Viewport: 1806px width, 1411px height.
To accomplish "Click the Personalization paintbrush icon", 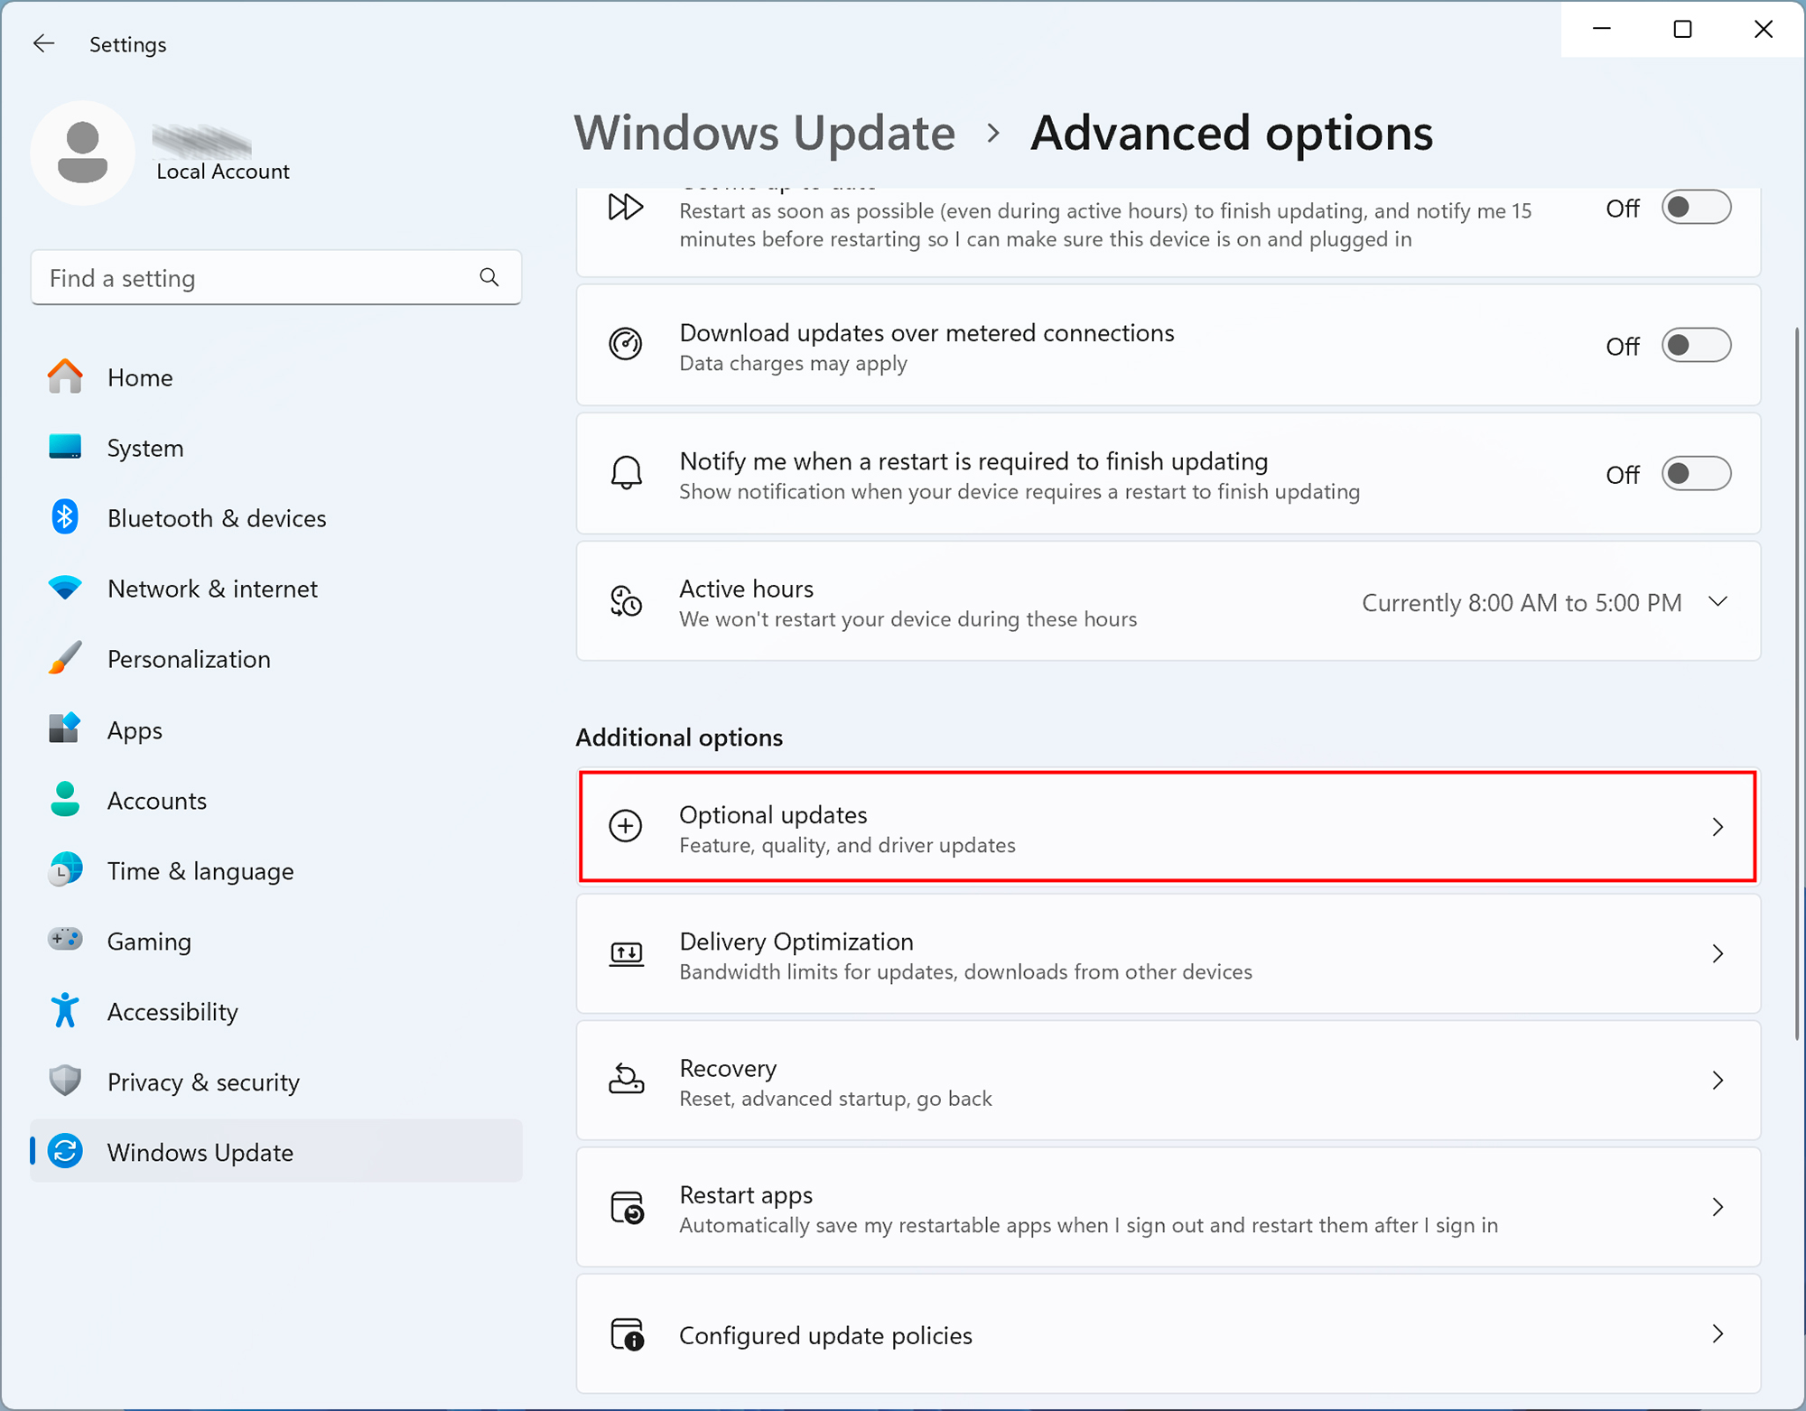I will pyautogui.click(x=65, y=658).
